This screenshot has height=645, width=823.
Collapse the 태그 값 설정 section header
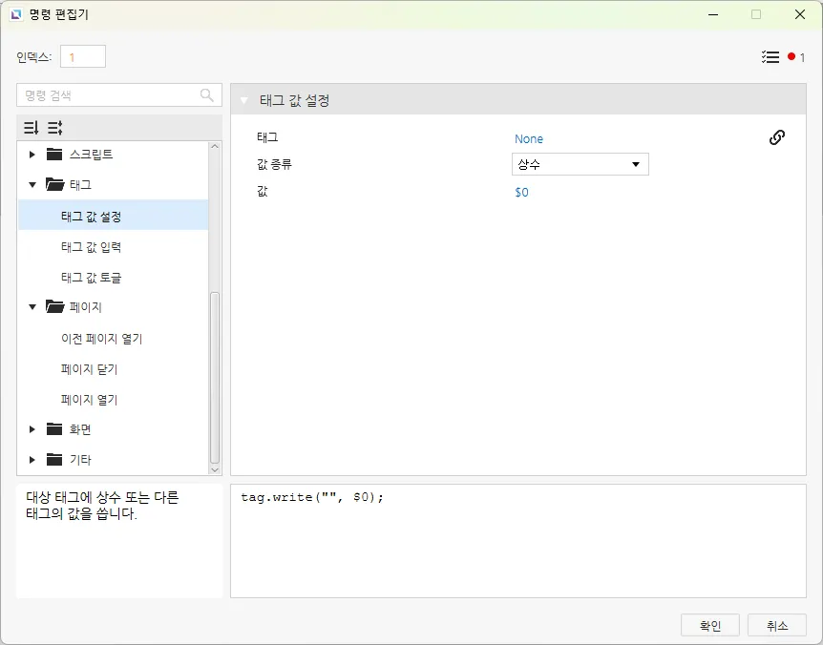point(244,100)
